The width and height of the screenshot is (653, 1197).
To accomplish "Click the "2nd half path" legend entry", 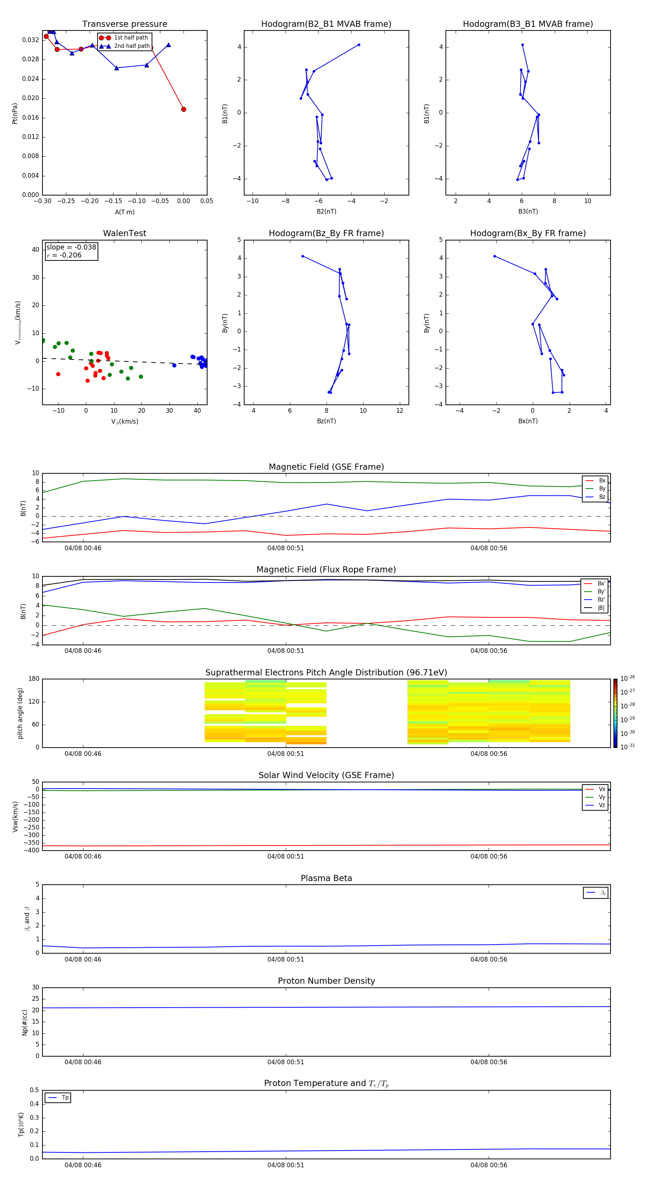I will tap(124, 46).
